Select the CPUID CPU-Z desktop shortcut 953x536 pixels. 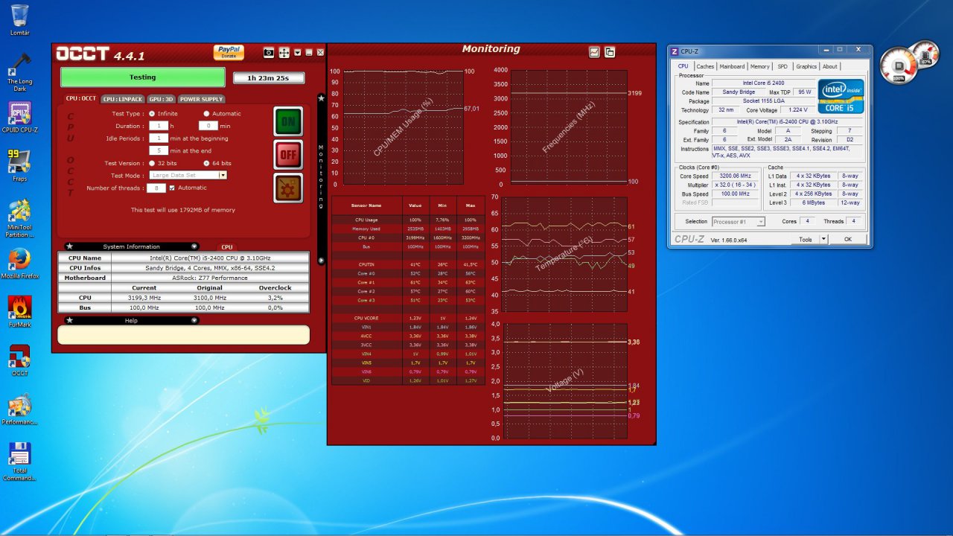[19, 119]
